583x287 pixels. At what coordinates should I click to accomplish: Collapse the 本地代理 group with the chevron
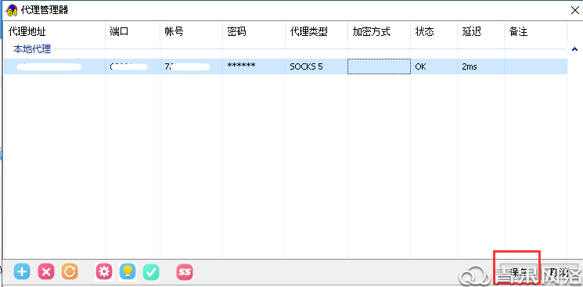coord(574,49)
